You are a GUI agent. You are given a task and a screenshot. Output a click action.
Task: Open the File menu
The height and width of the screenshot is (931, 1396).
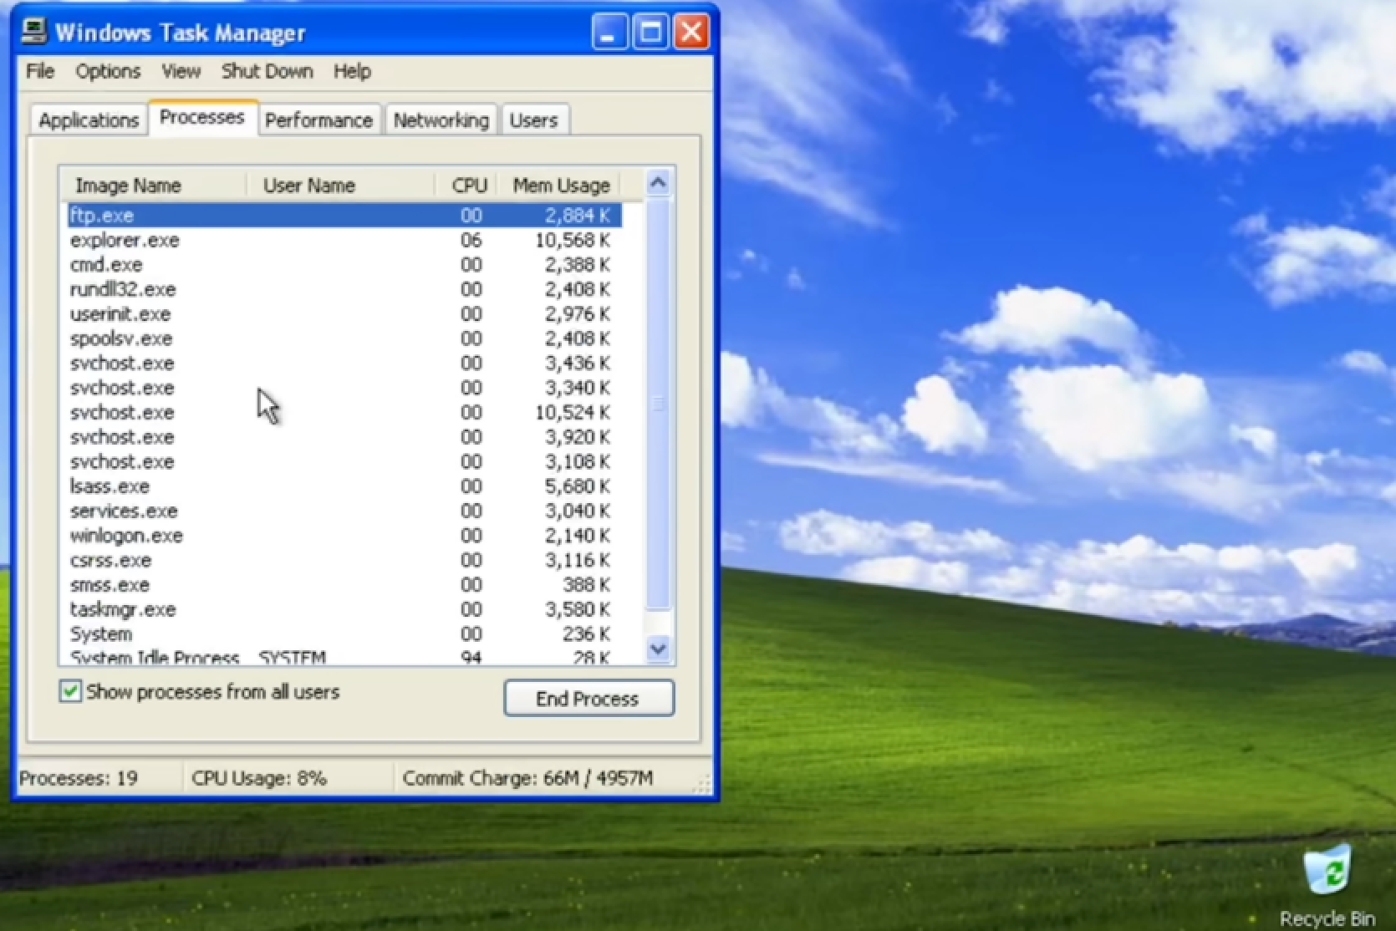point(40,71)
